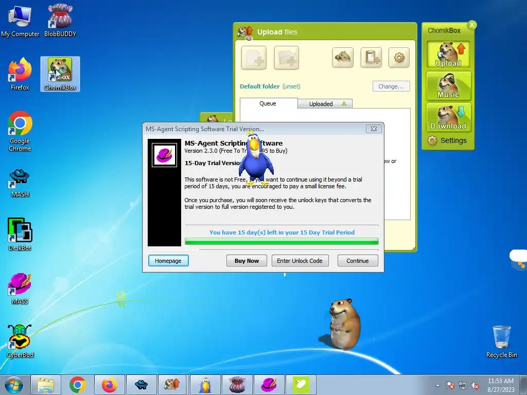Open CyberBud desktop shortcut

(x=20, y=342)
